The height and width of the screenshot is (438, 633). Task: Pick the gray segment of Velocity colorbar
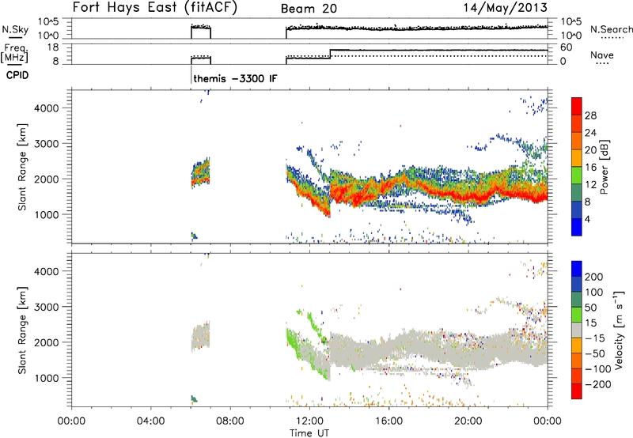point(577,330)
